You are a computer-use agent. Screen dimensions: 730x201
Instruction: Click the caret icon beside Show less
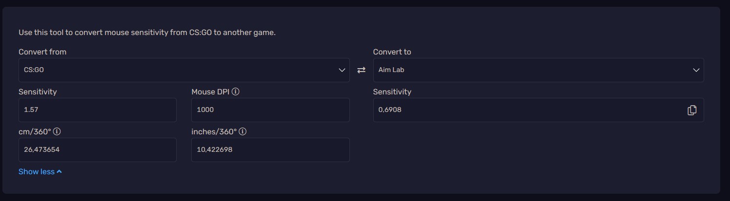(59, 171)
